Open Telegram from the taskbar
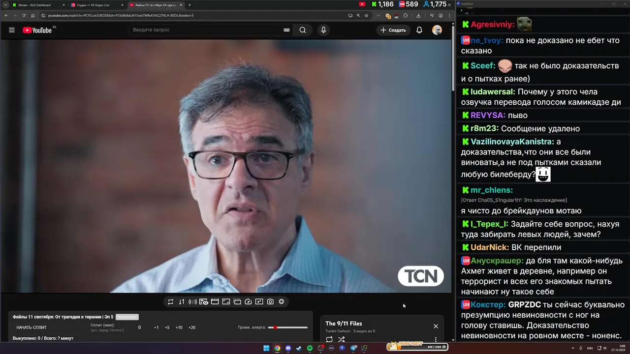Screen dimensions: 630x354 (353, 348)
